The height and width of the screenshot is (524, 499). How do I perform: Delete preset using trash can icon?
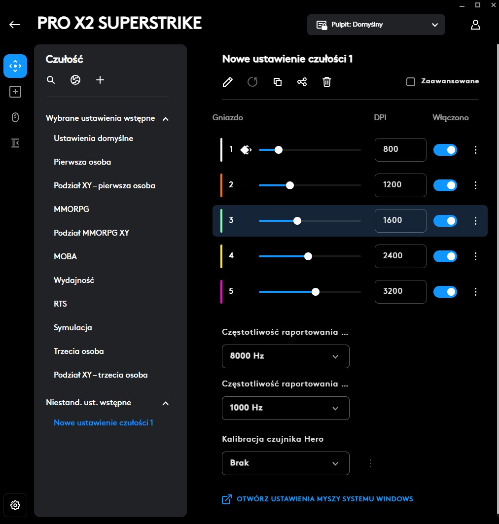tap(327, 82)
